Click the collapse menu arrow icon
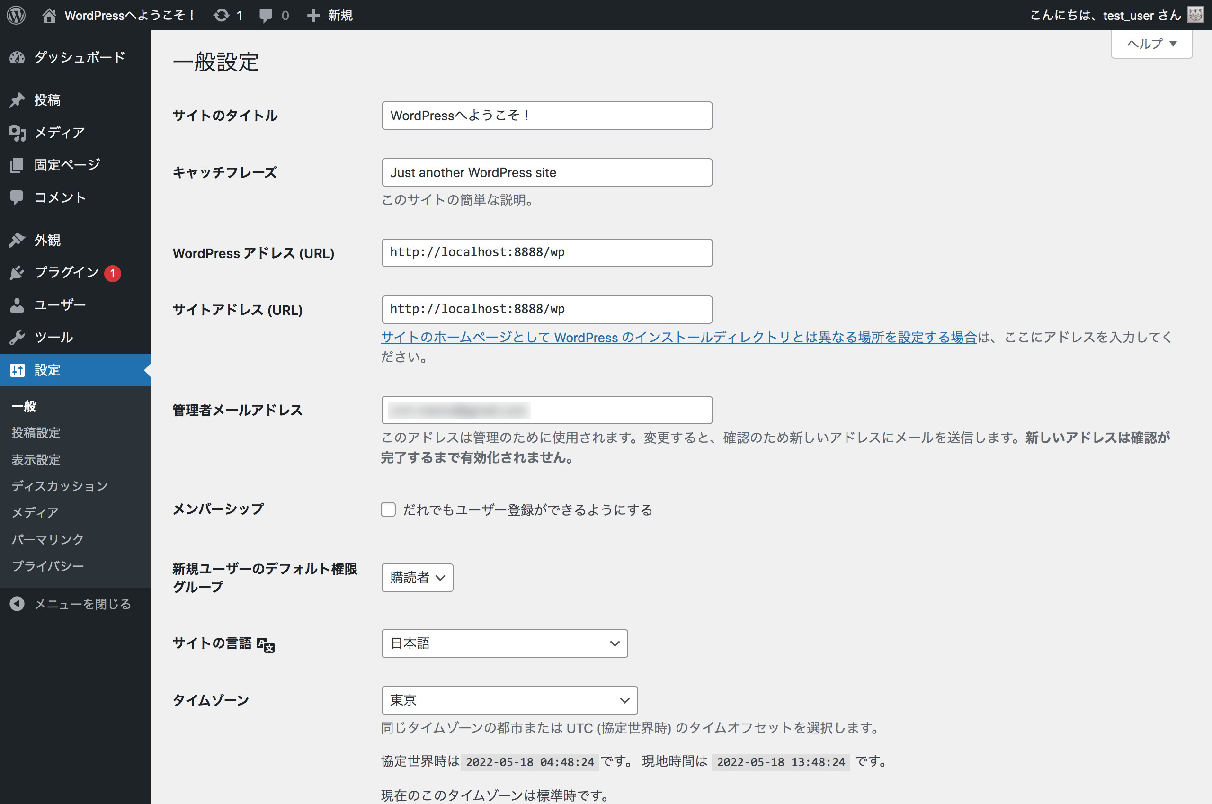Screen dimensions: 1212x804 pos(17,604)
